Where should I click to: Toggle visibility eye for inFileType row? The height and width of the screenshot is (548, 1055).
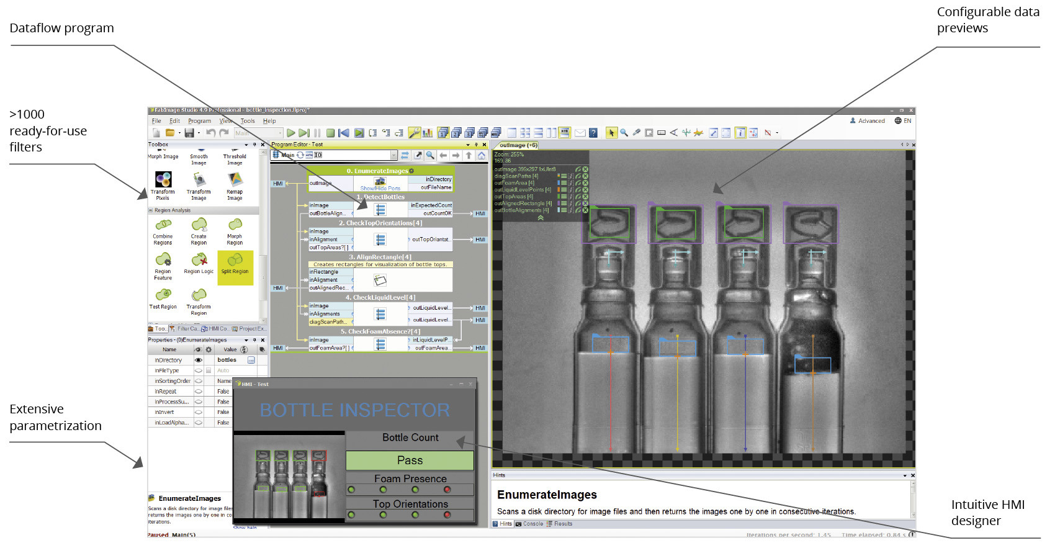click(x=199, y=371)
